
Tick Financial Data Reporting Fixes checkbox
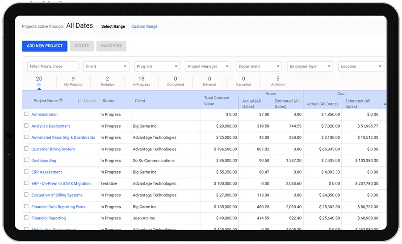pyautogui.click(x=26, y=206)
